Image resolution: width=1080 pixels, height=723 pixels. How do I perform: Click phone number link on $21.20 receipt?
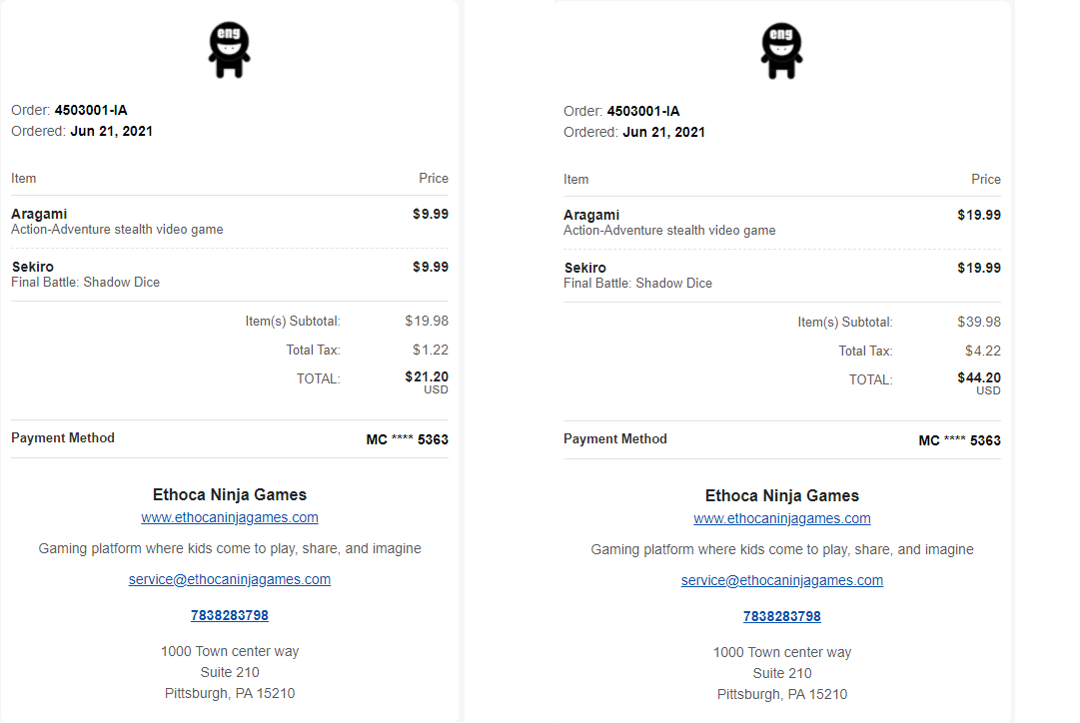(230, 615)
